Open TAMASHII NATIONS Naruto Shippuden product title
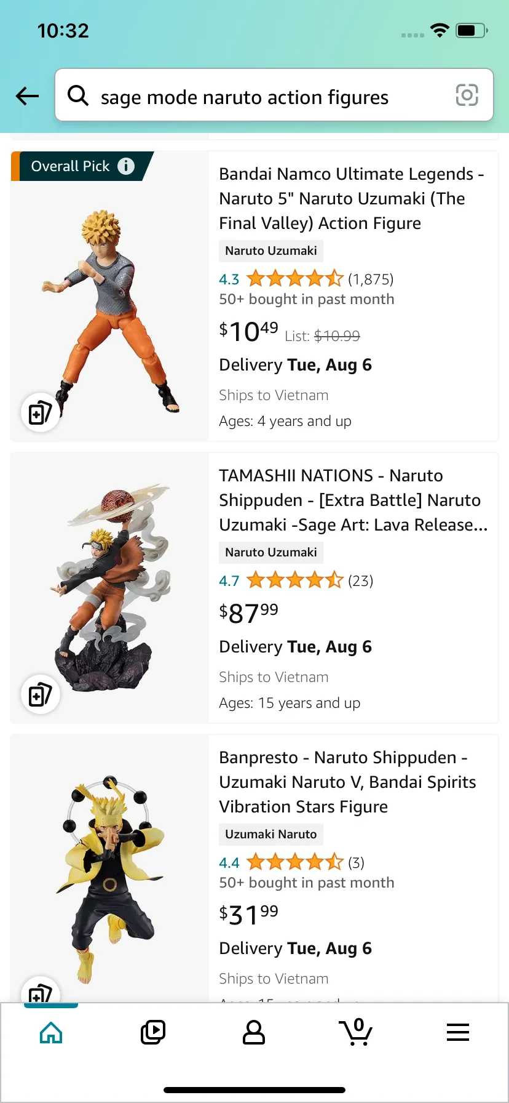This screenshot has width=509, height=1103. click(353, 500)
